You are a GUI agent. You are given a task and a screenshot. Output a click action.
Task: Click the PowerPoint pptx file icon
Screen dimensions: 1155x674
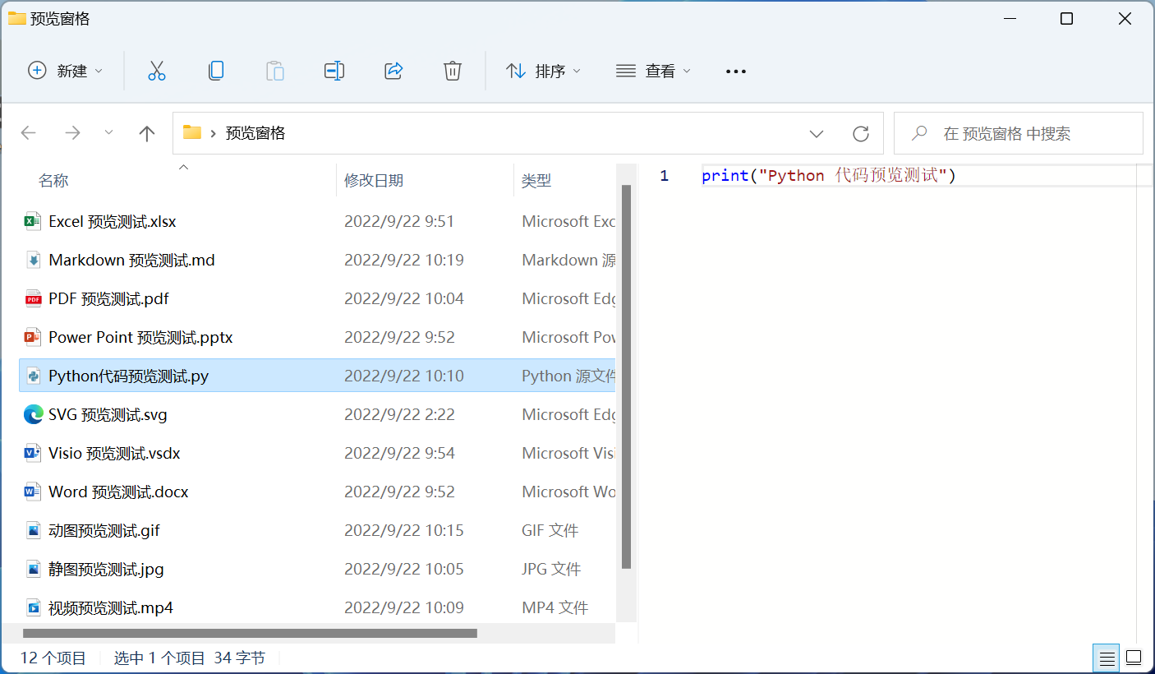pyautogui.click(x=33, y=337)
